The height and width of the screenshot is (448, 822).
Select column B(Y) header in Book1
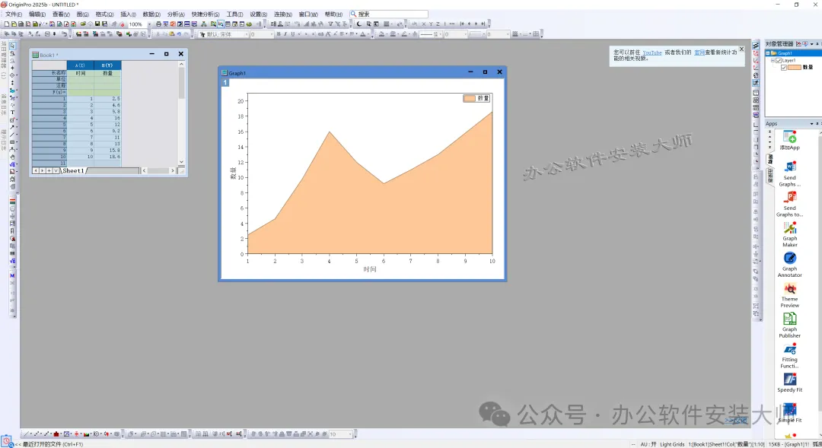[x=107, y=65]
